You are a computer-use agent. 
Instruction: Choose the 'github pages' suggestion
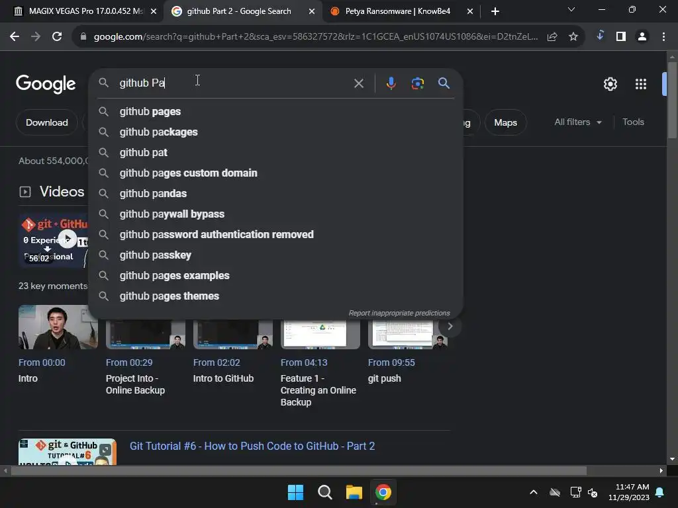(x=275, y=111)
